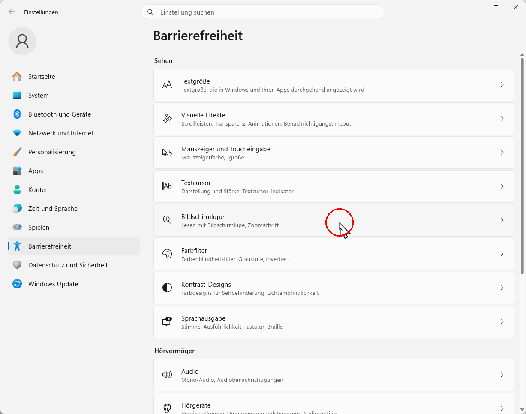Click "Darstellung und Stärke, Textcursor-Indikator" description
This screenshot has height=414, width=526.
pos(237,192)
